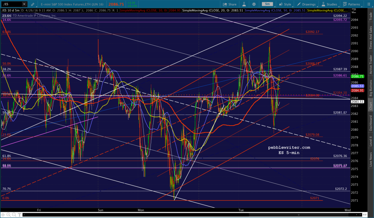
Task: Click the $2081.87 fib level label
Action: pos(340,112)
